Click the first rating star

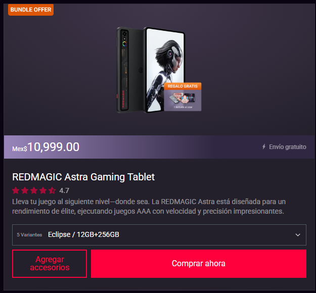16,190
